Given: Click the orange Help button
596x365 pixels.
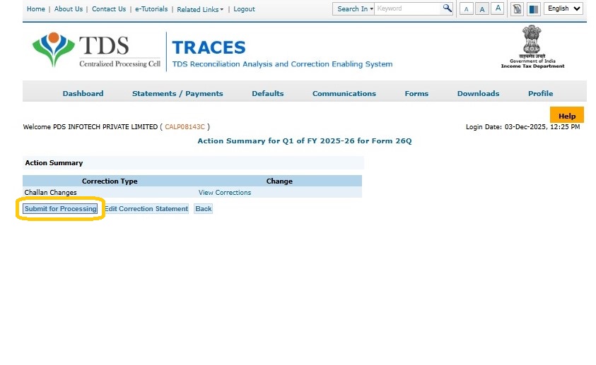Looking at the screenshot, I should click(x=566, y=116).
